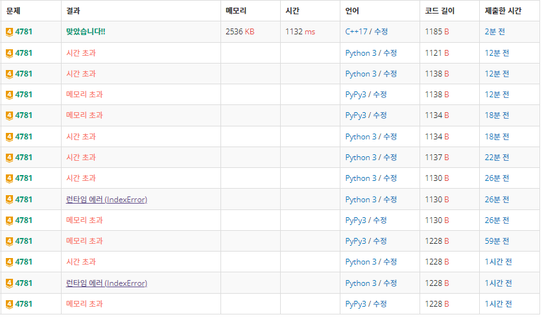The image size is (544, 319).
Task: Click the 1137 B code length
Action: pyautogui.click(x=437, y=158)
